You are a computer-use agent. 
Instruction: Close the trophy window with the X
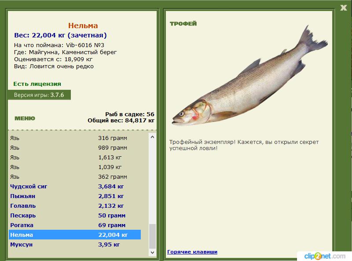pyautogui.click(x=343, y=8)
